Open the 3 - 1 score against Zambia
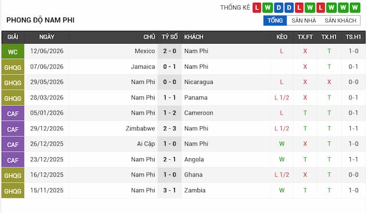 [170, 190]
